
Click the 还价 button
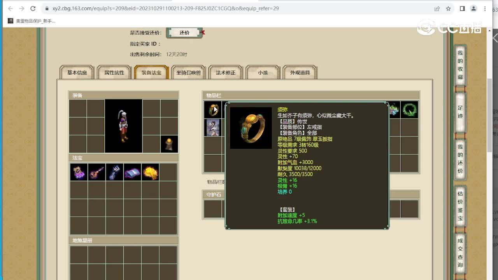point(184,33)
